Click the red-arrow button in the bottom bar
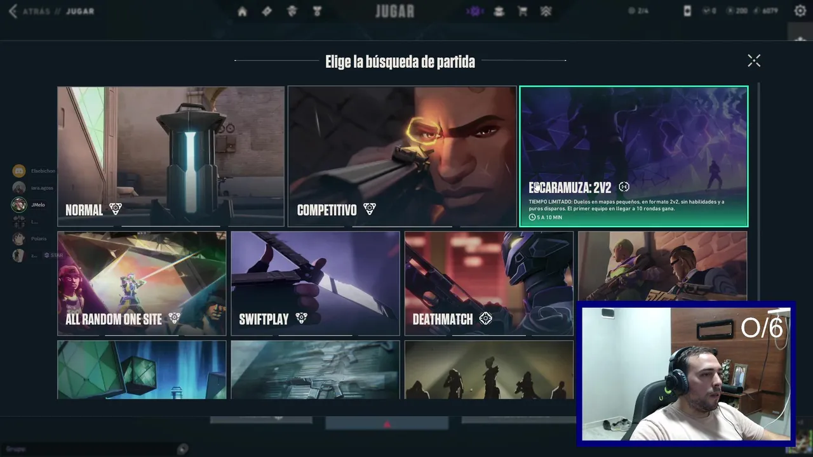 point(387,423)
